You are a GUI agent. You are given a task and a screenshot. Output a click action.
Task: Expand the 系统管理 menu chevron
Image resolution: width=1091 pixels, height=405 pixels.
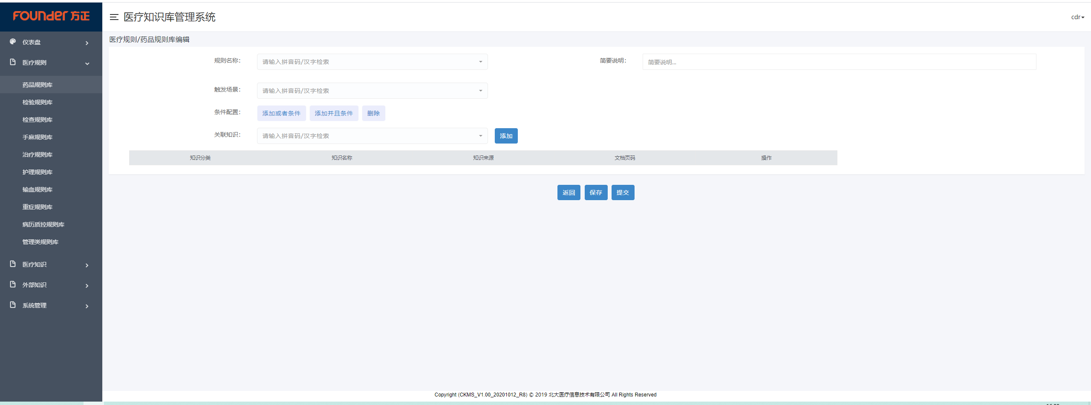[x=87, y=306]
